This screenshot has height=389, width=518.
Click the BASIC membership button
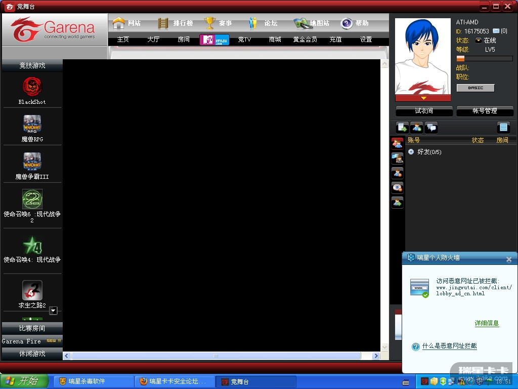[x=476, y=88]
